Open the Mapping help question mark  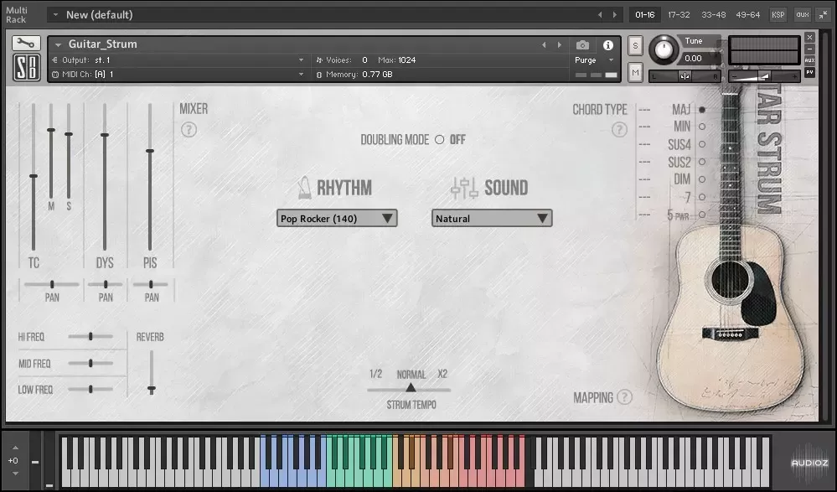pyautogui.click(x=624, y=397)
